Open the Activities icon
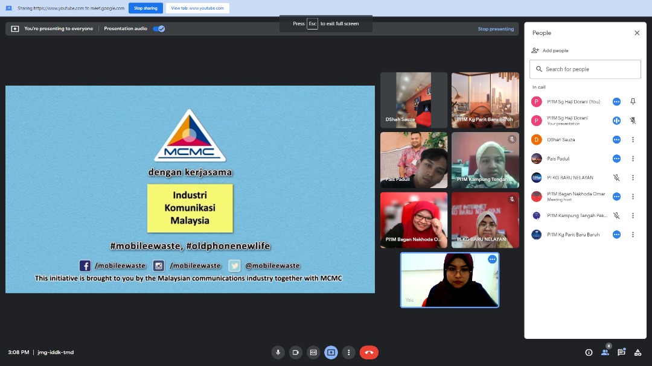 click(638, 352)
